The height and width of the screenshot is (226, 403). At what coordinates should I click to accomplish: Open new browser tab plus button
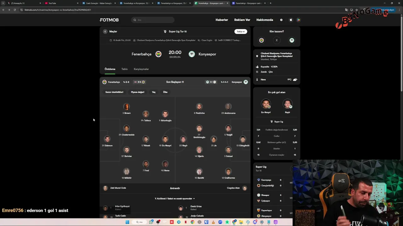pos(270,3)
